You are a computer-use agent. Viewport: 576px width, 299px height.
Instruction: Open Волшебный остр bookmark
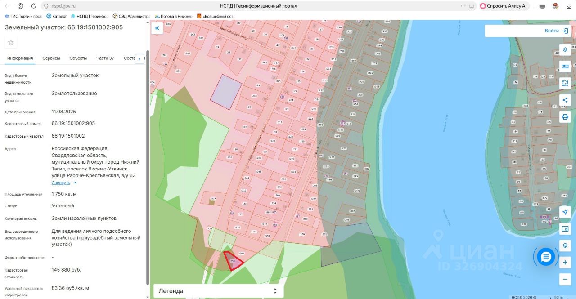coord(216,16)
